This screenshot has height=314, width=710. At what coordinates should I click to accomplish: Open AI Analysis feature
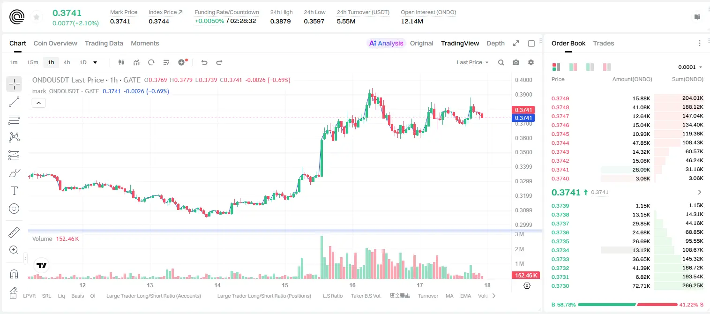[386, 43]
